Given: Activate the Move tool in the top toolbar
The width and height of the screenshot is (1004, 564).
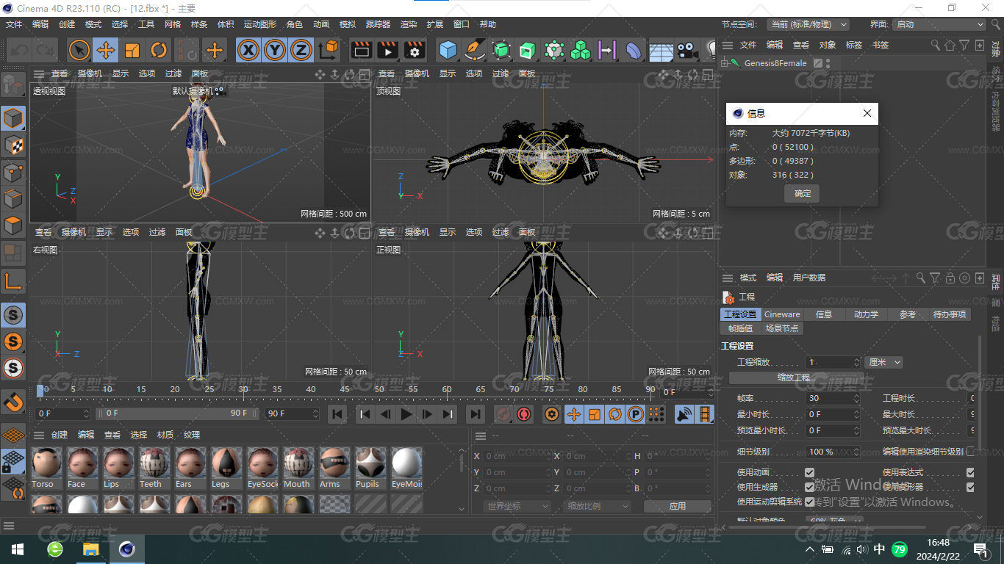Looking at the screenshot, I should tap(106, 50).
